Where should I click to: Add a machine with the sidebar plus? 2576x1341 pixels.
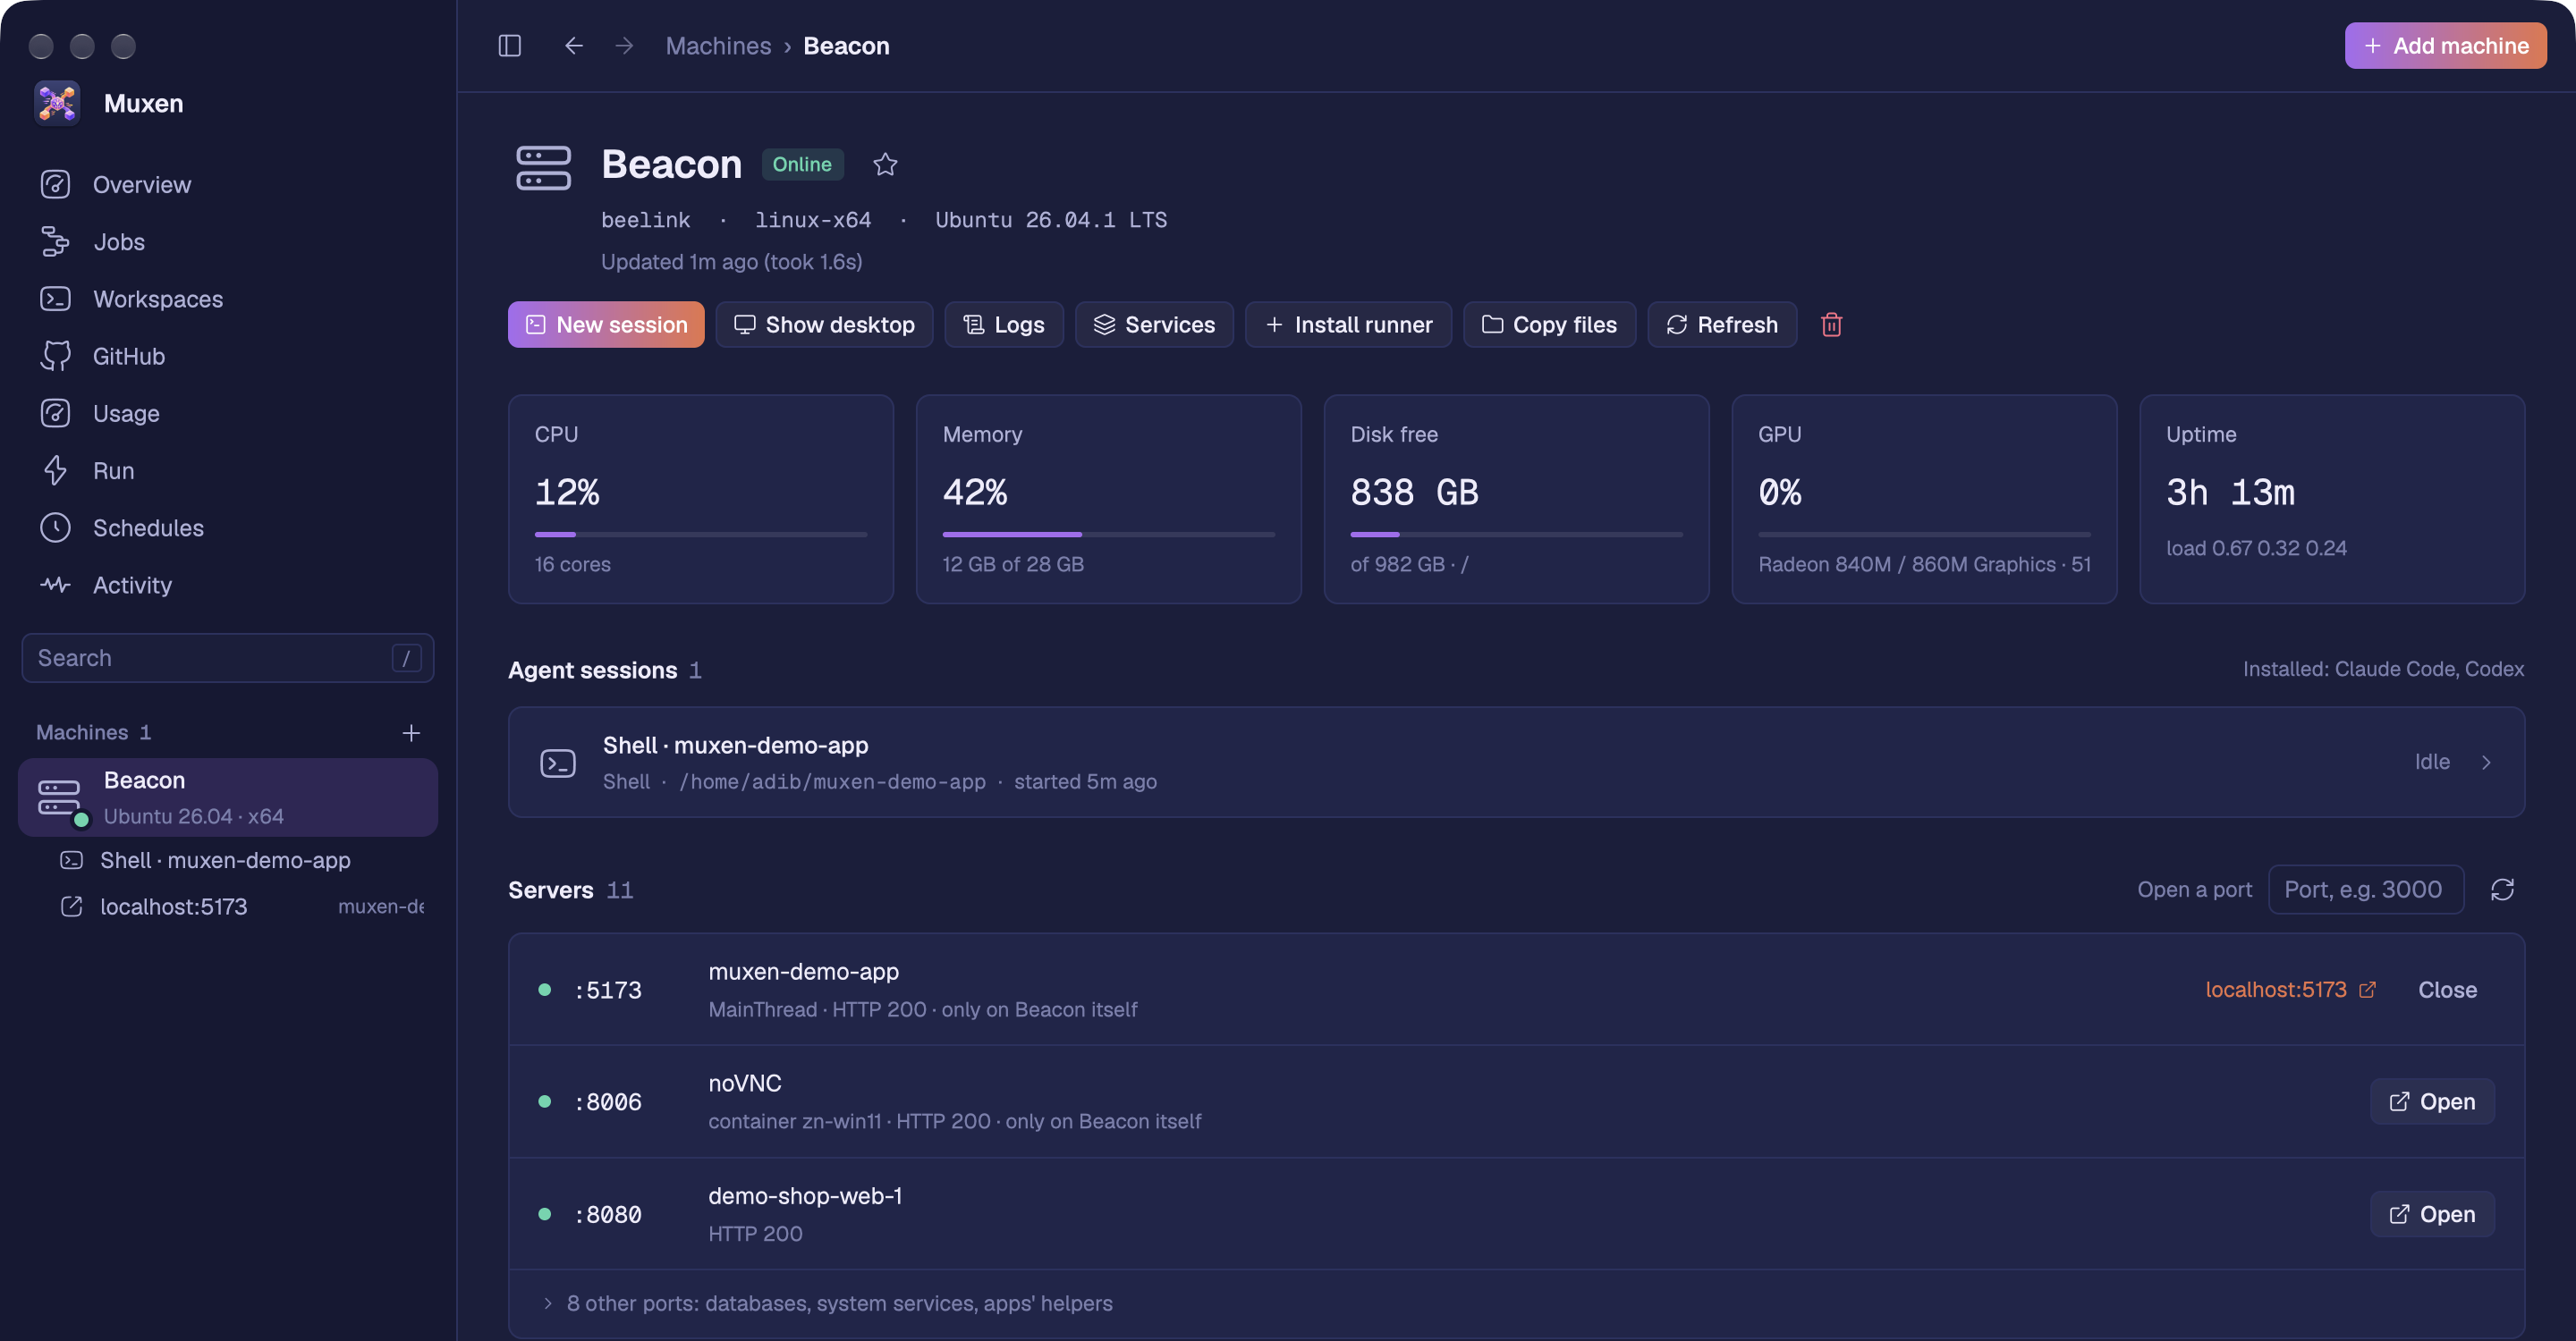click(411, 732)
